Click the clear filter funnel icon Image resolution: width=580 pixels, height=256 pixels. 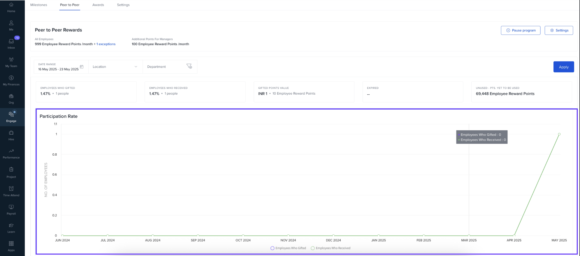point(189,66)
